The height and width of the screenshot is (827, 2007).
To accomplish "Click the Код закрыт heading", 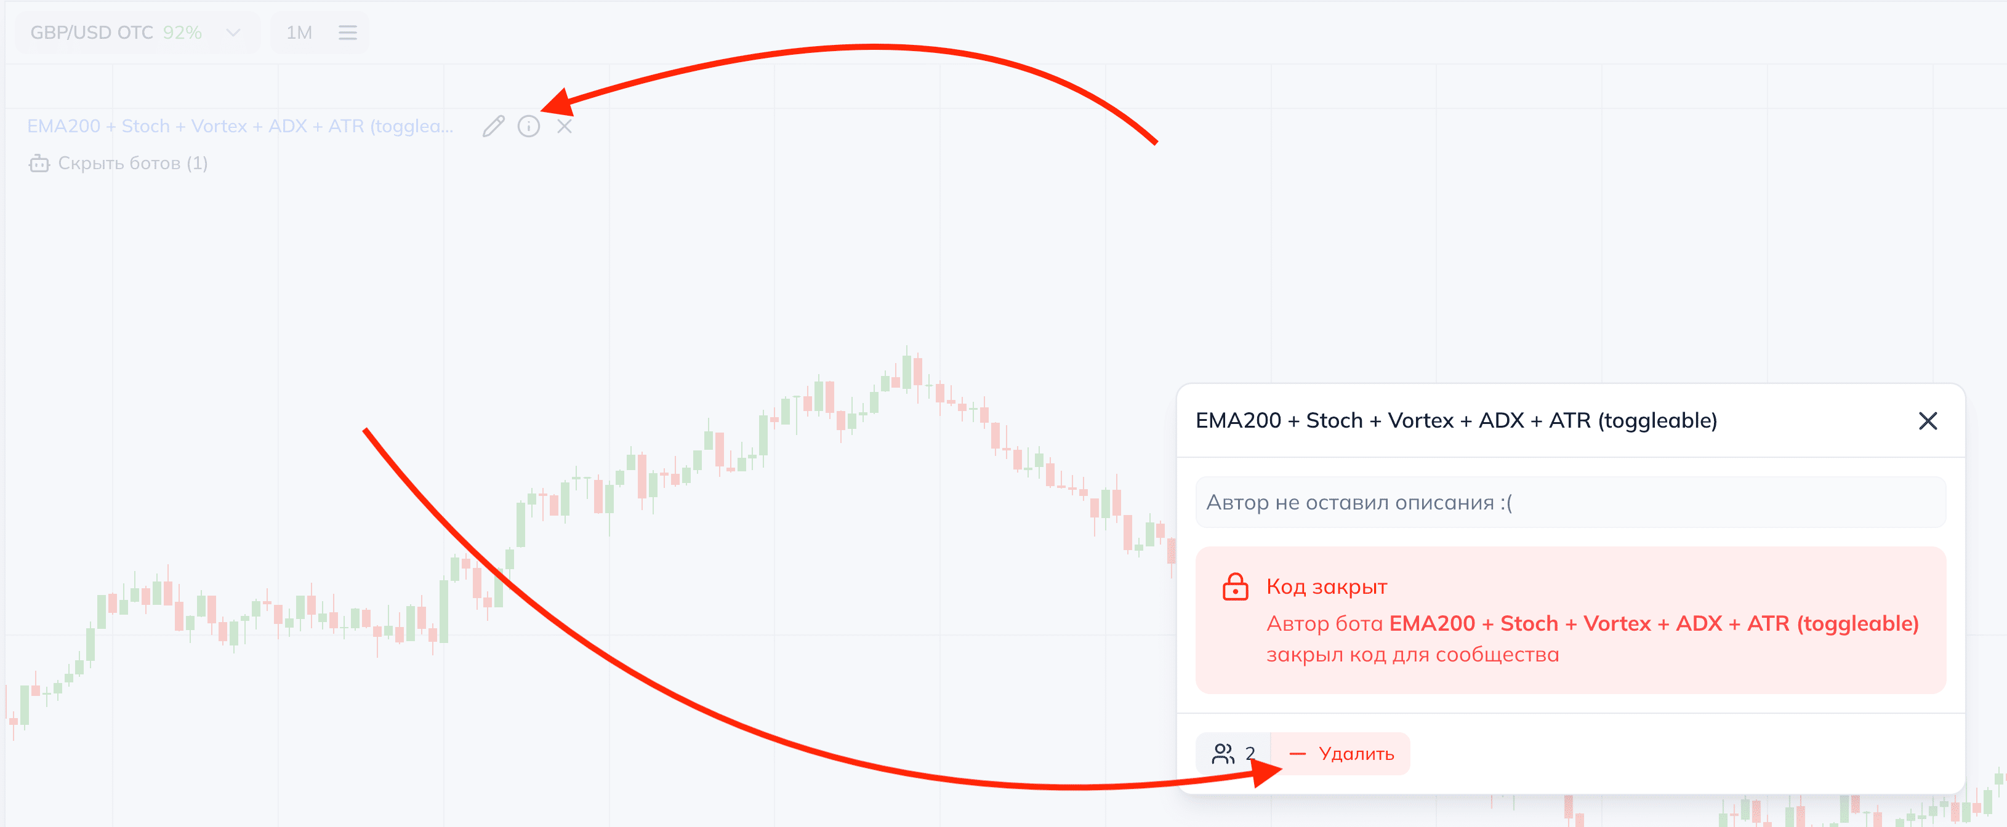I will click(1326, 587).
